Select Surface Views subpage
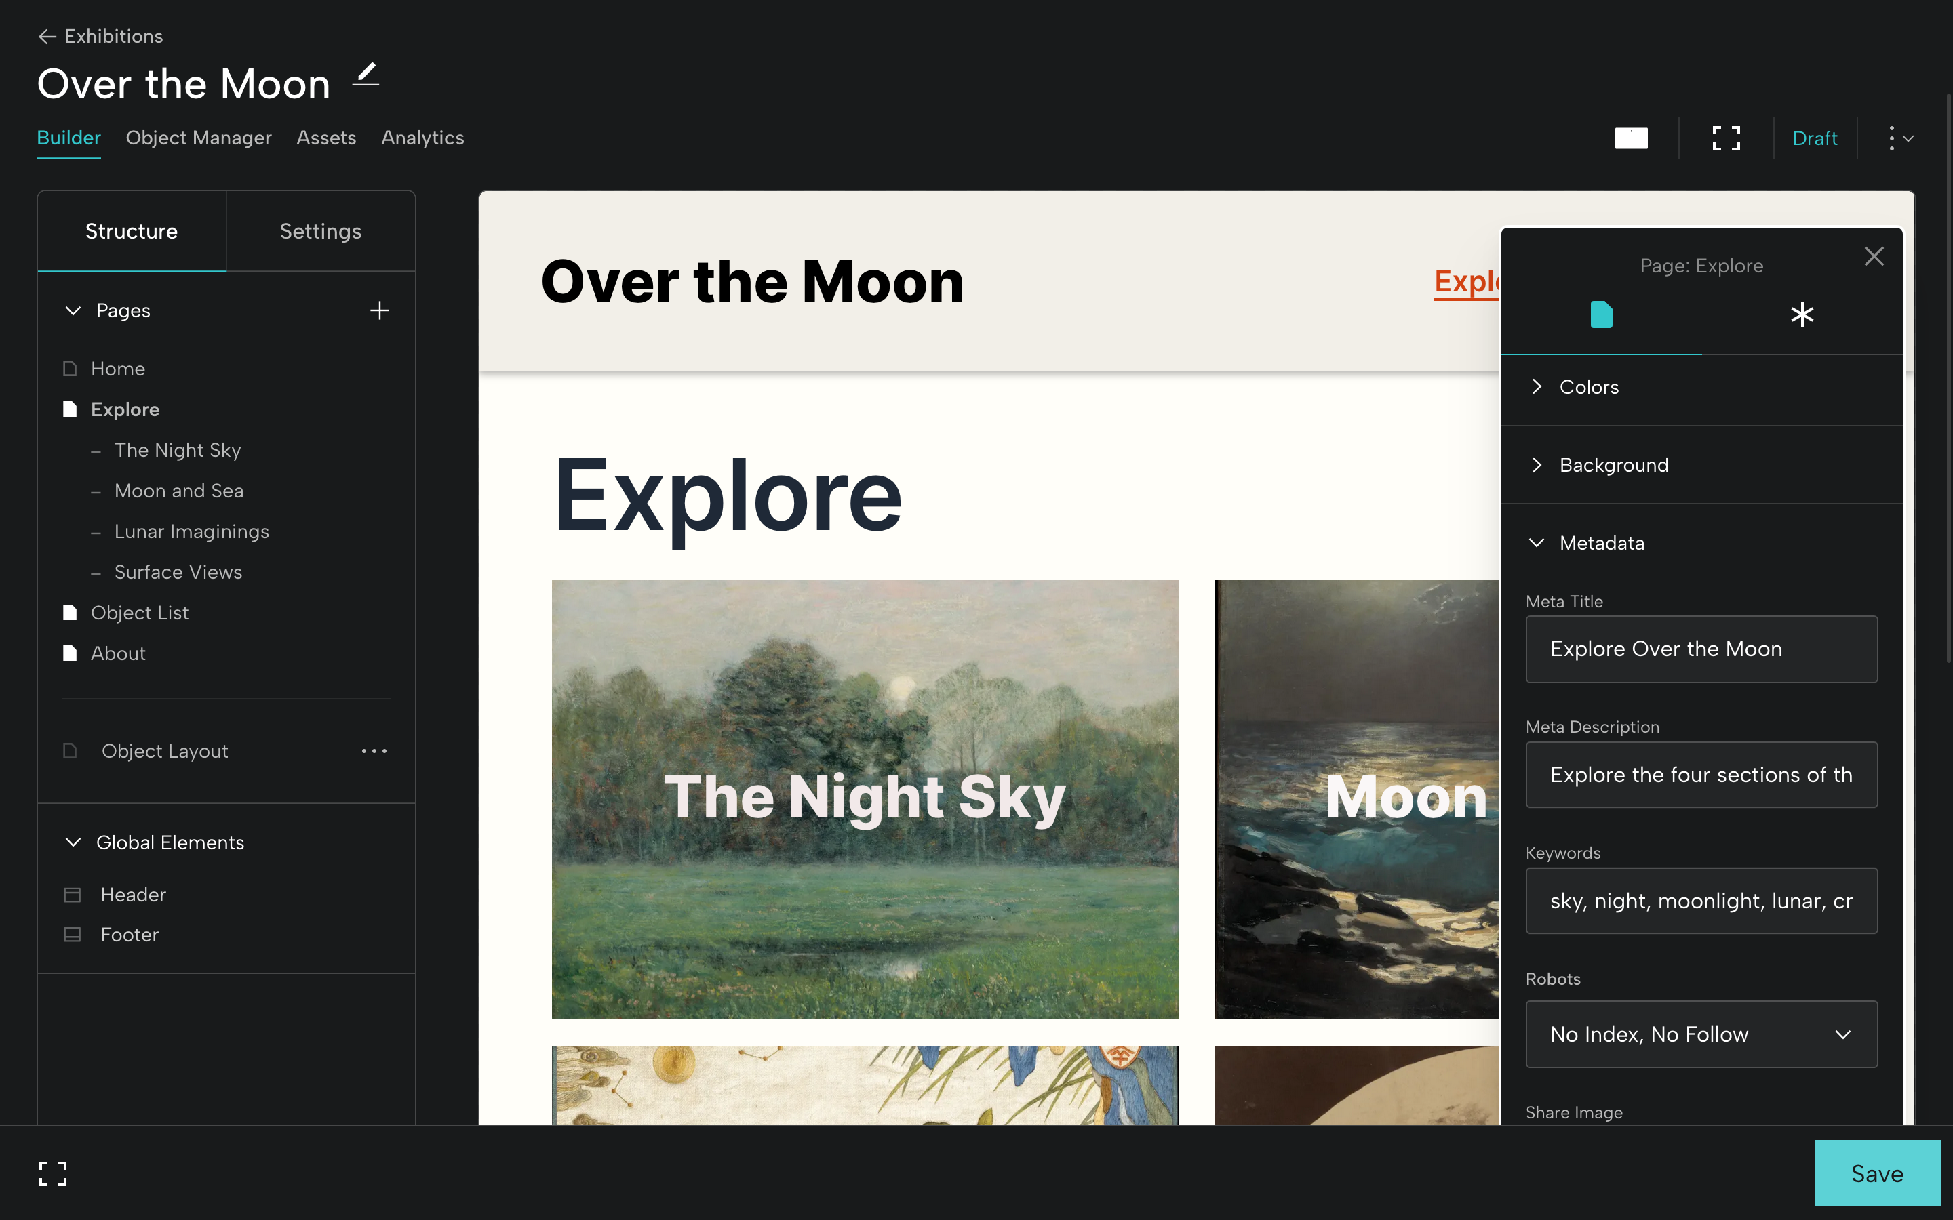 178,572
